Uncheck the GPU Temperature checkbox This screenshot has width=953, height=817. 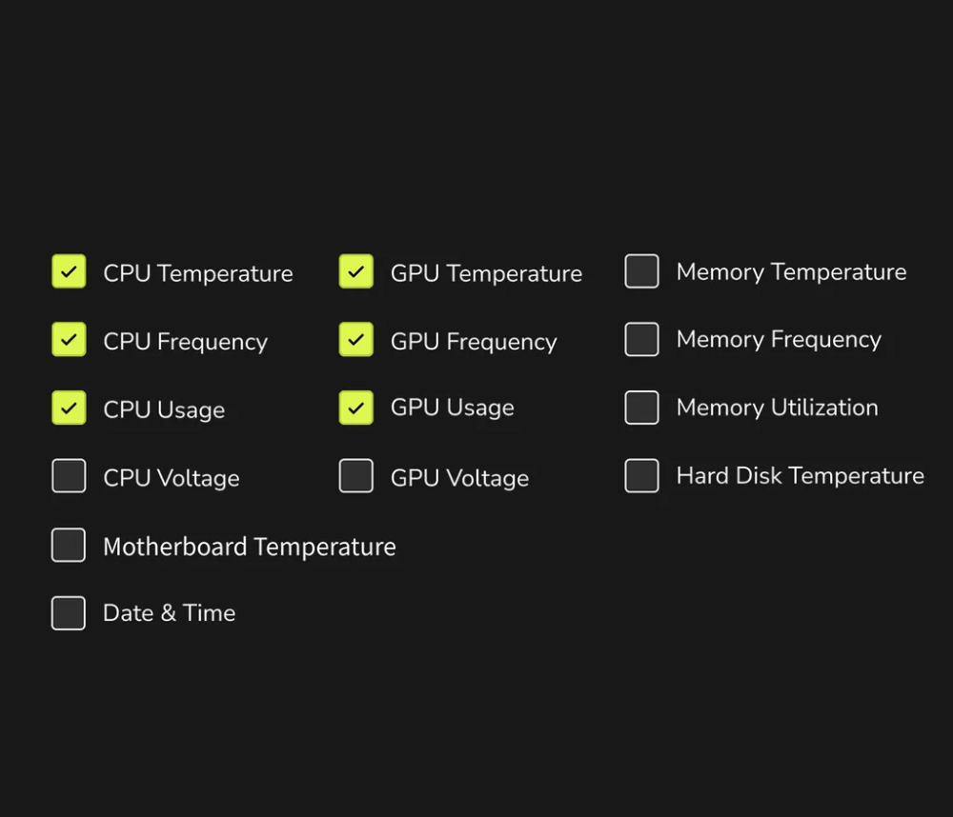pyautogui.click(x=356, y=271)
